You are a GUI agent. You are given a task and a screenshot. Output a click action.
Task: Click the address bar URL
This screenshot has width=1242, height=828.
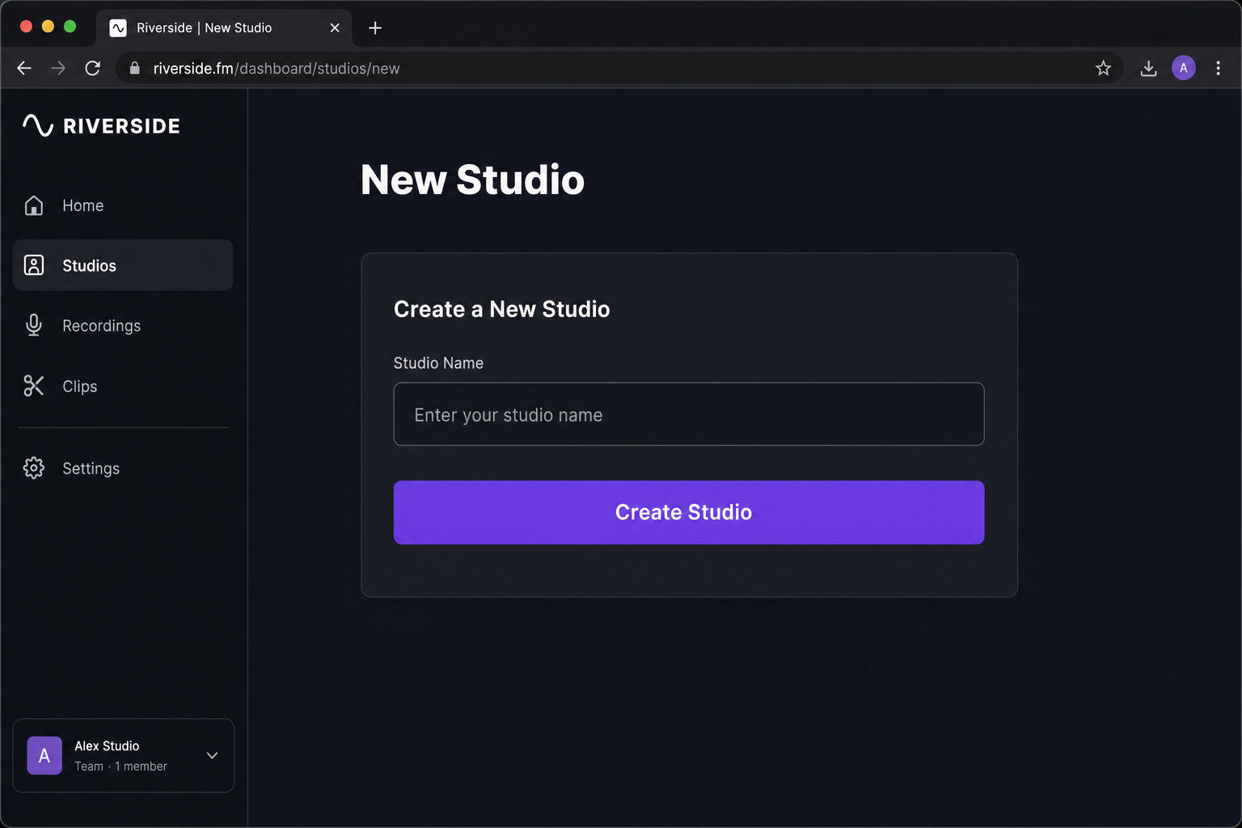coord(277,69)
